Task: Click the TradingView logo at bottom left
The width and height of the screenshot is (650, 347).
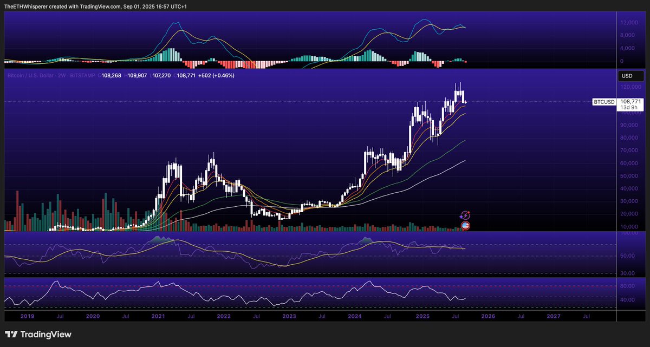Action: 38,335
